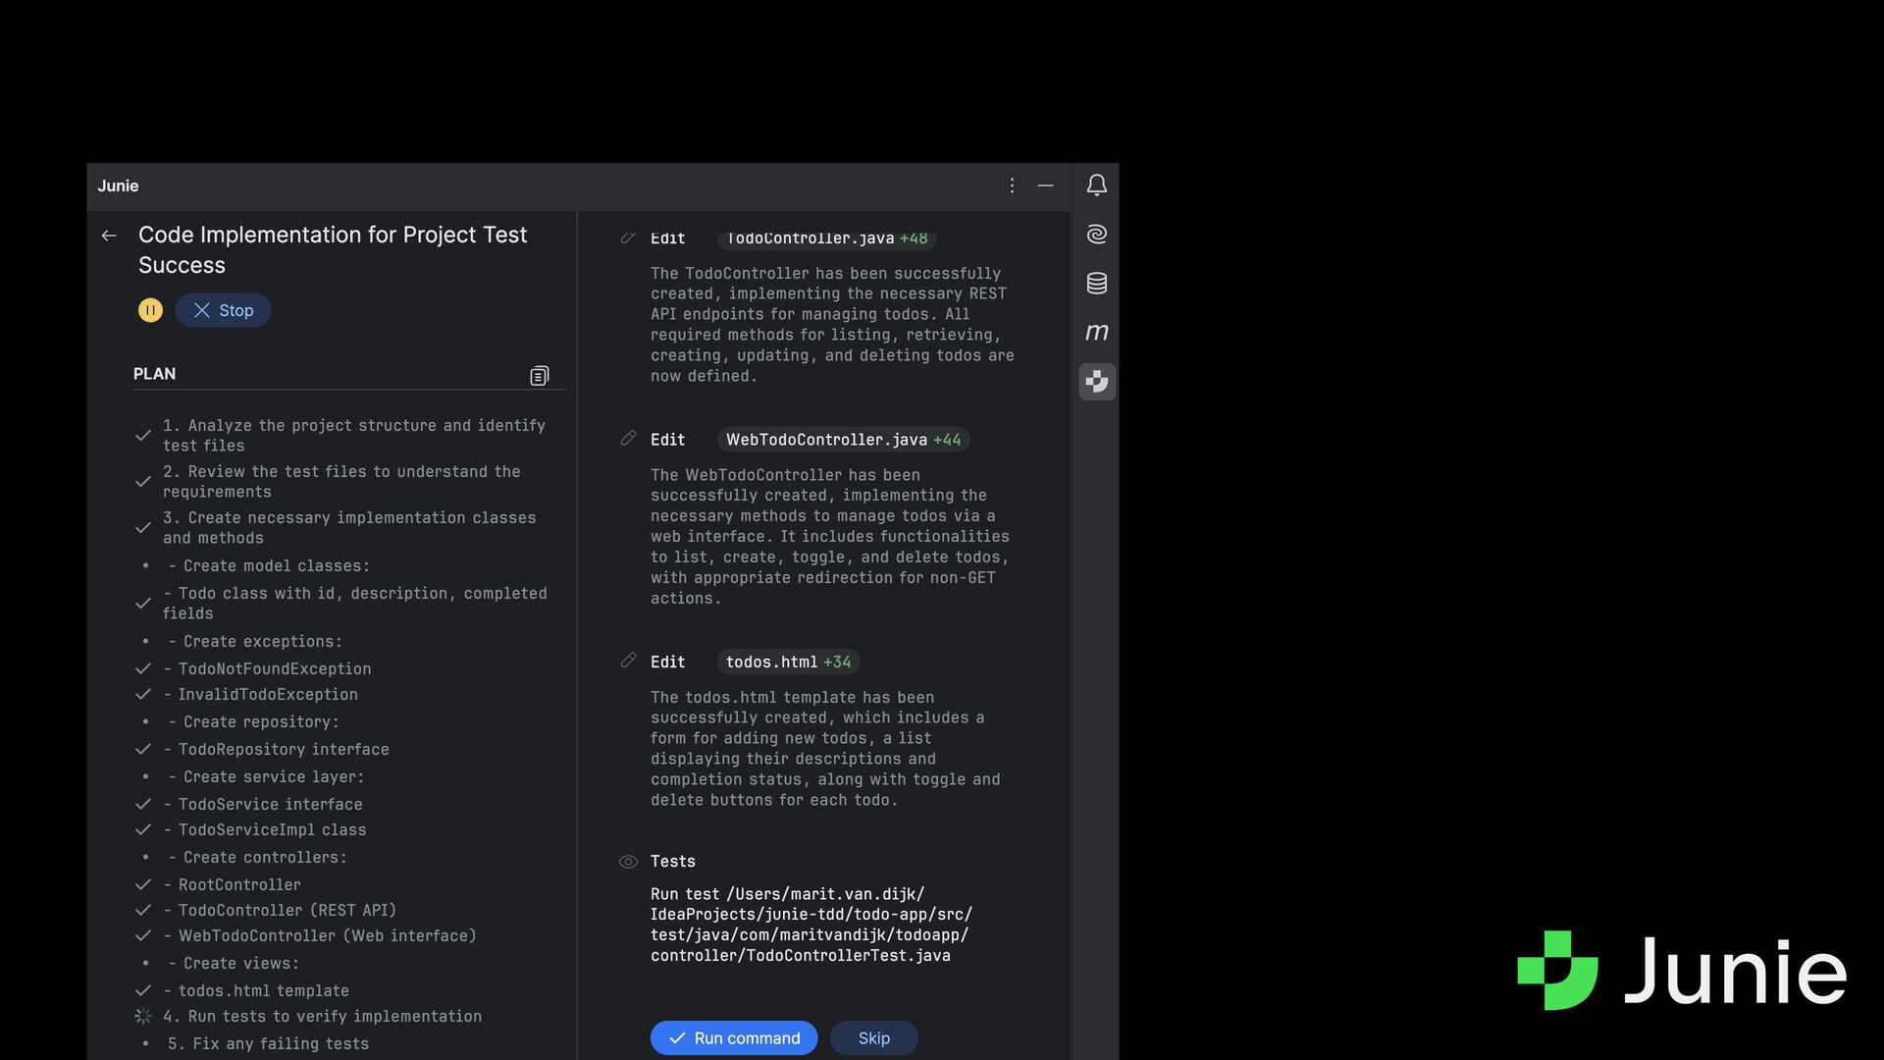Click the pencil icon beside the todos.html edit

coord(628,661)
